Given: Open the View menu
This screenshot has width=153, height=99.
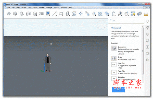Looking at the screenshot, I should [18, 7].
